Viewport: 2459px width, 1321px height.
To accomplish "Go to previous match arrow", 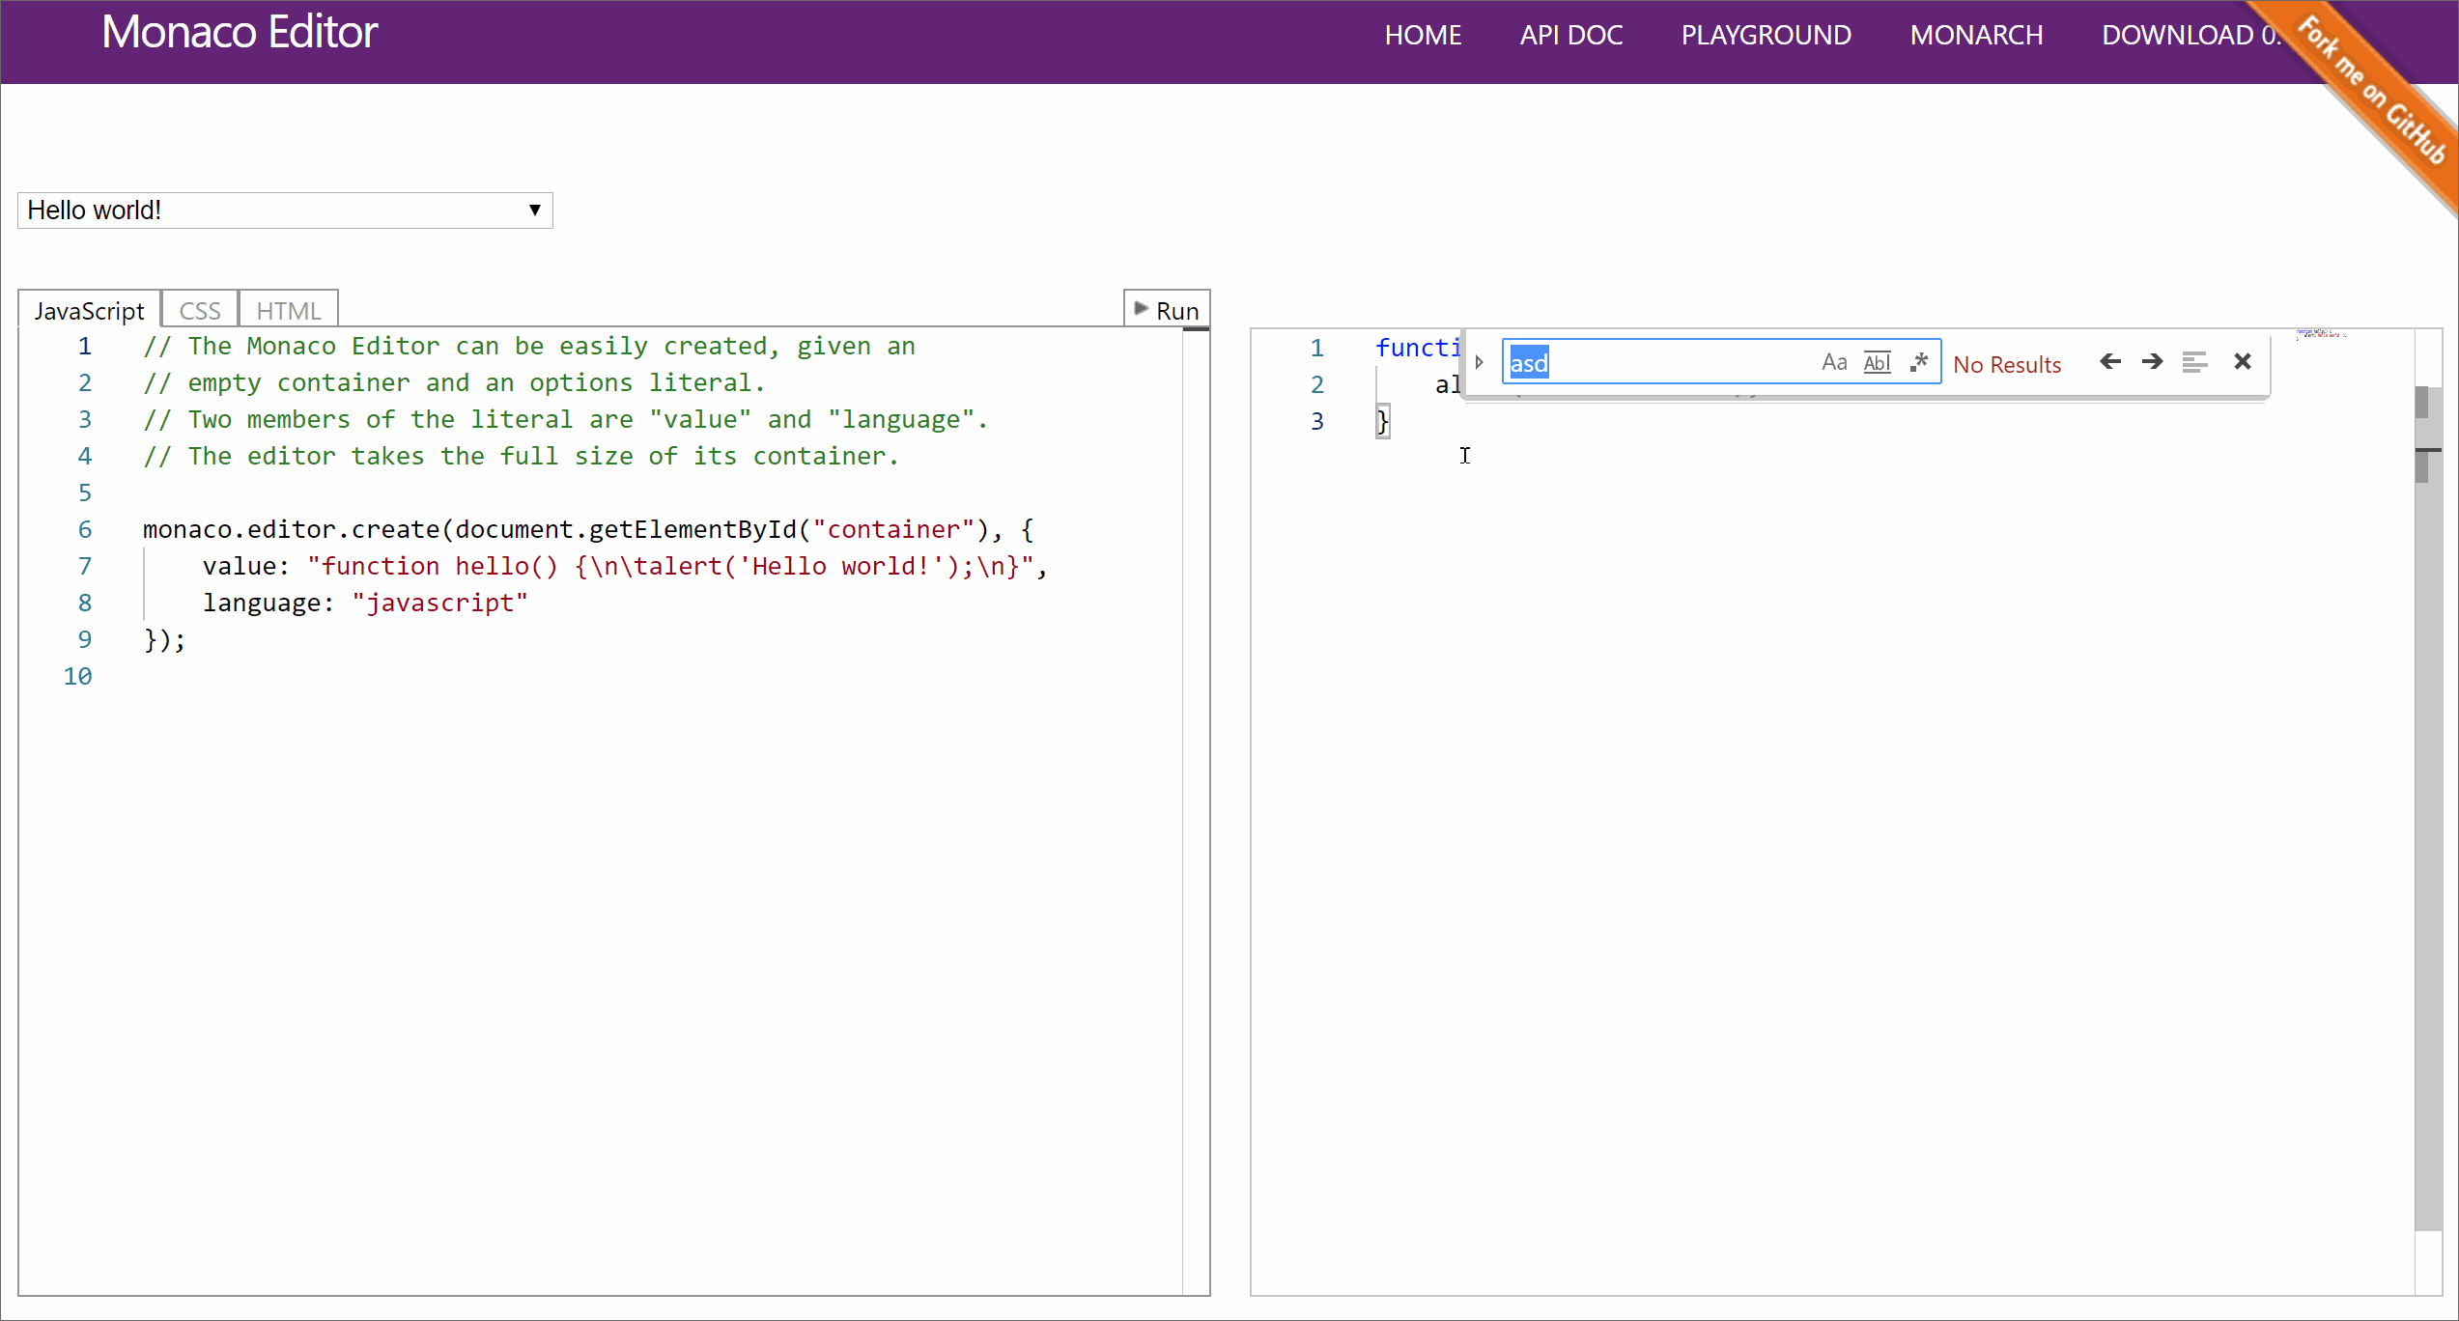I will tap(2110, 362).
